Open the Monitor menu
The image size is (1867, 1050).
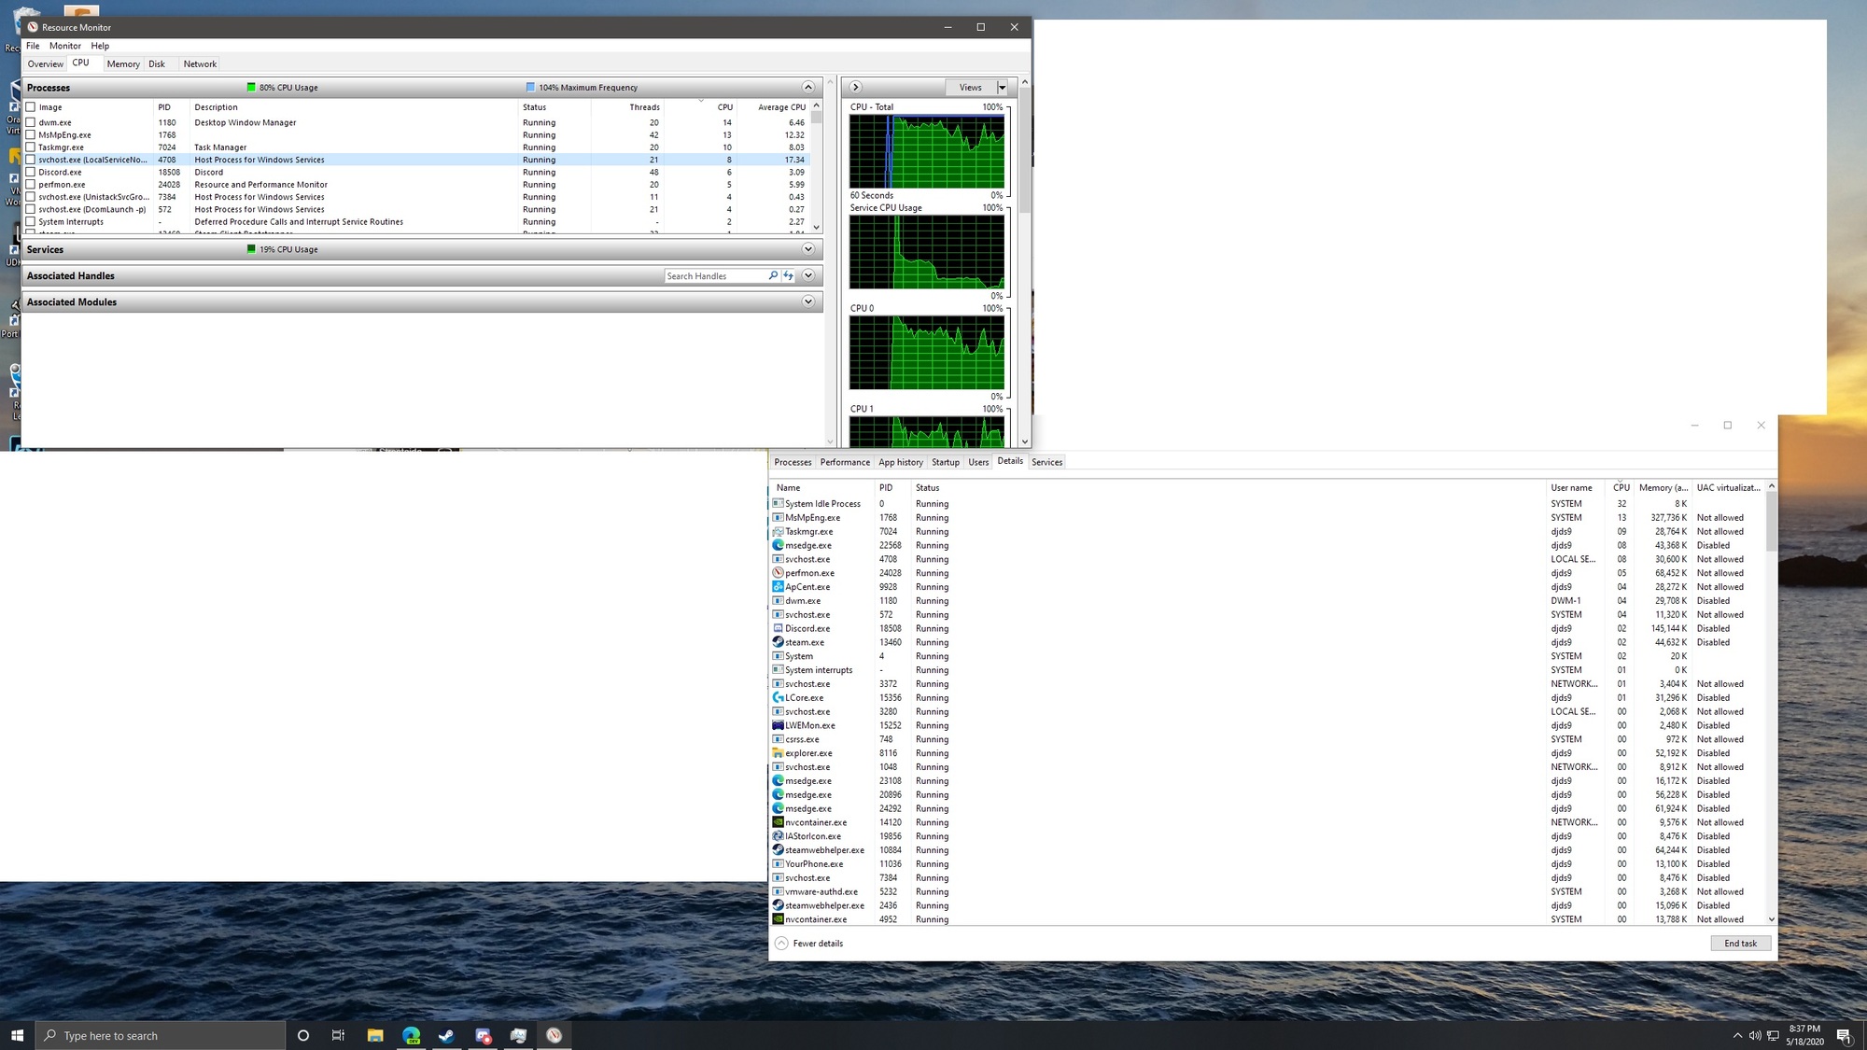(x=65, y=46)
